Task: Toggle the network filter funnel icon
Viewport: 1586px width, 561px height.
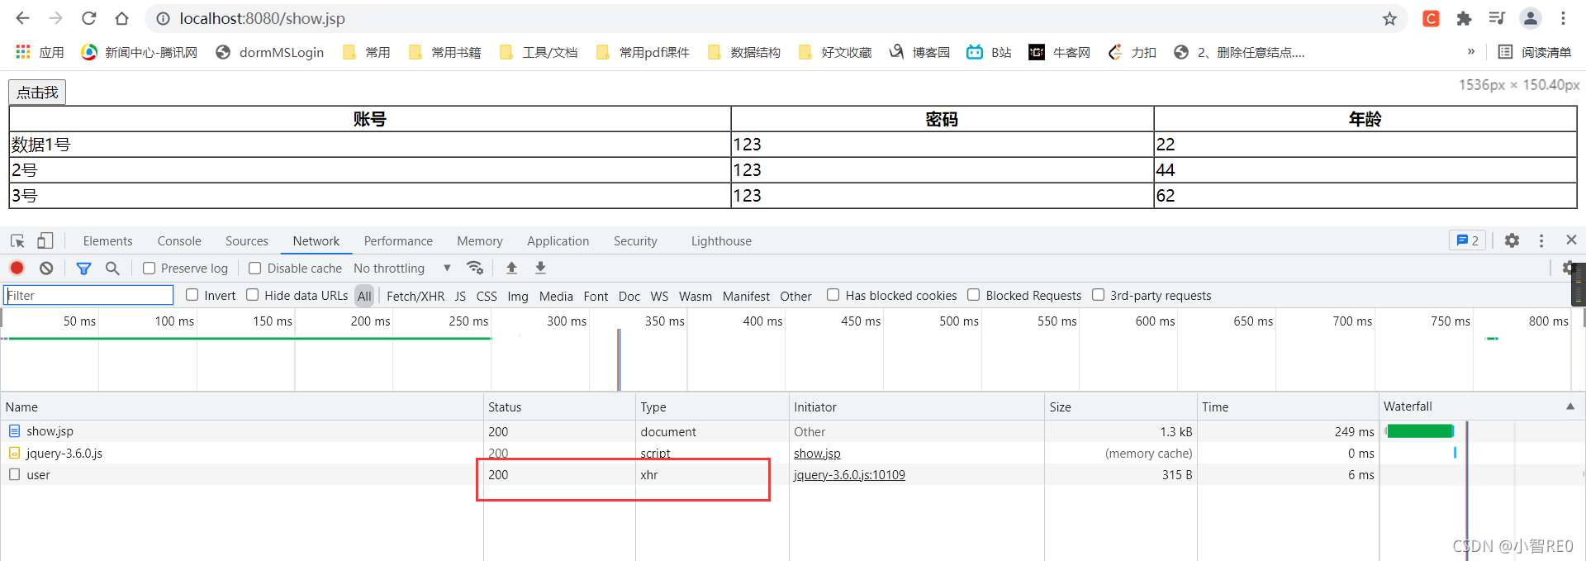Action: pos(83,268)
